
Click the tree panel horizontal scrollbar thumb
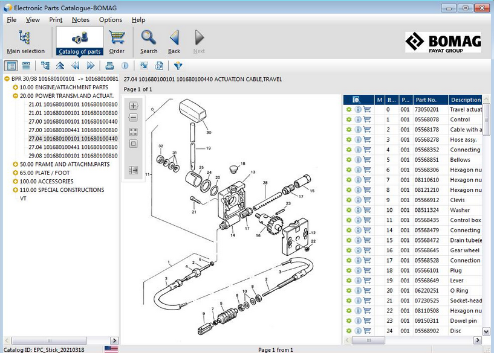coord(49,340)
